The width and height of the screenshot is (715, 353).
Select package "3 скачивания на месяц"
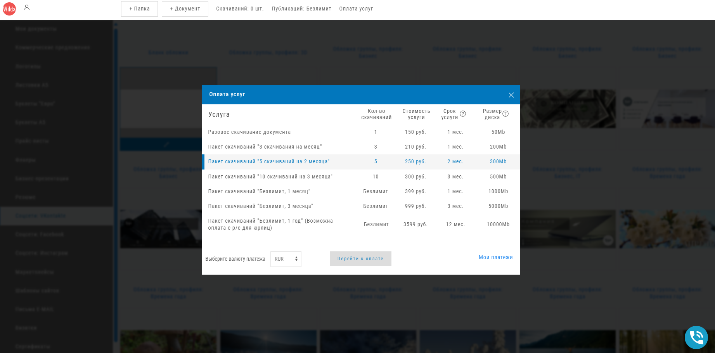coord(361,147)
